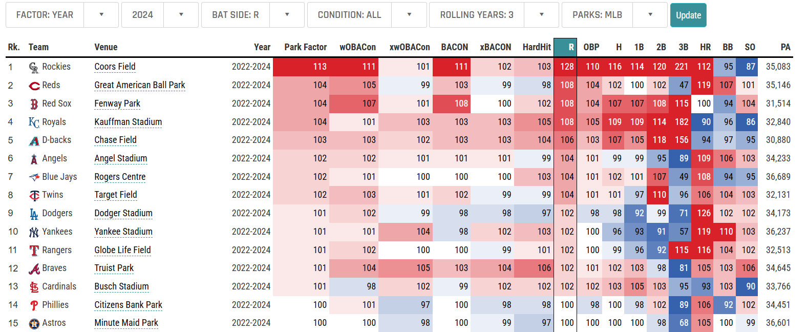Open the Coors Field venue link
808x332 pixels.
click(115, 67)
